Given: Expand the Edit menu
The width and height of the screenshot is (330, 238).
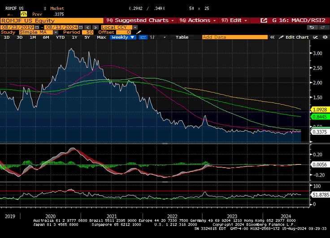Looking at the screenshot, I should (234, 21).
